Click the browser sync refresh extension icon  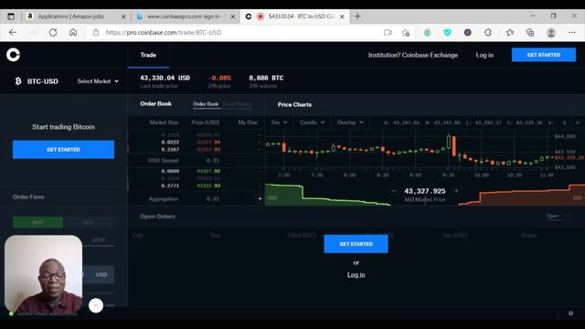488,33
